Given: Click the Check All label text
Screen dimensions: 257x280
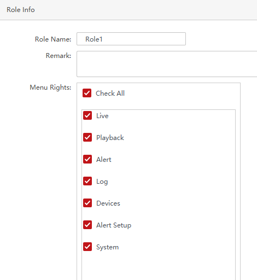Looking at the screenshot, I should tap(110, 94).
